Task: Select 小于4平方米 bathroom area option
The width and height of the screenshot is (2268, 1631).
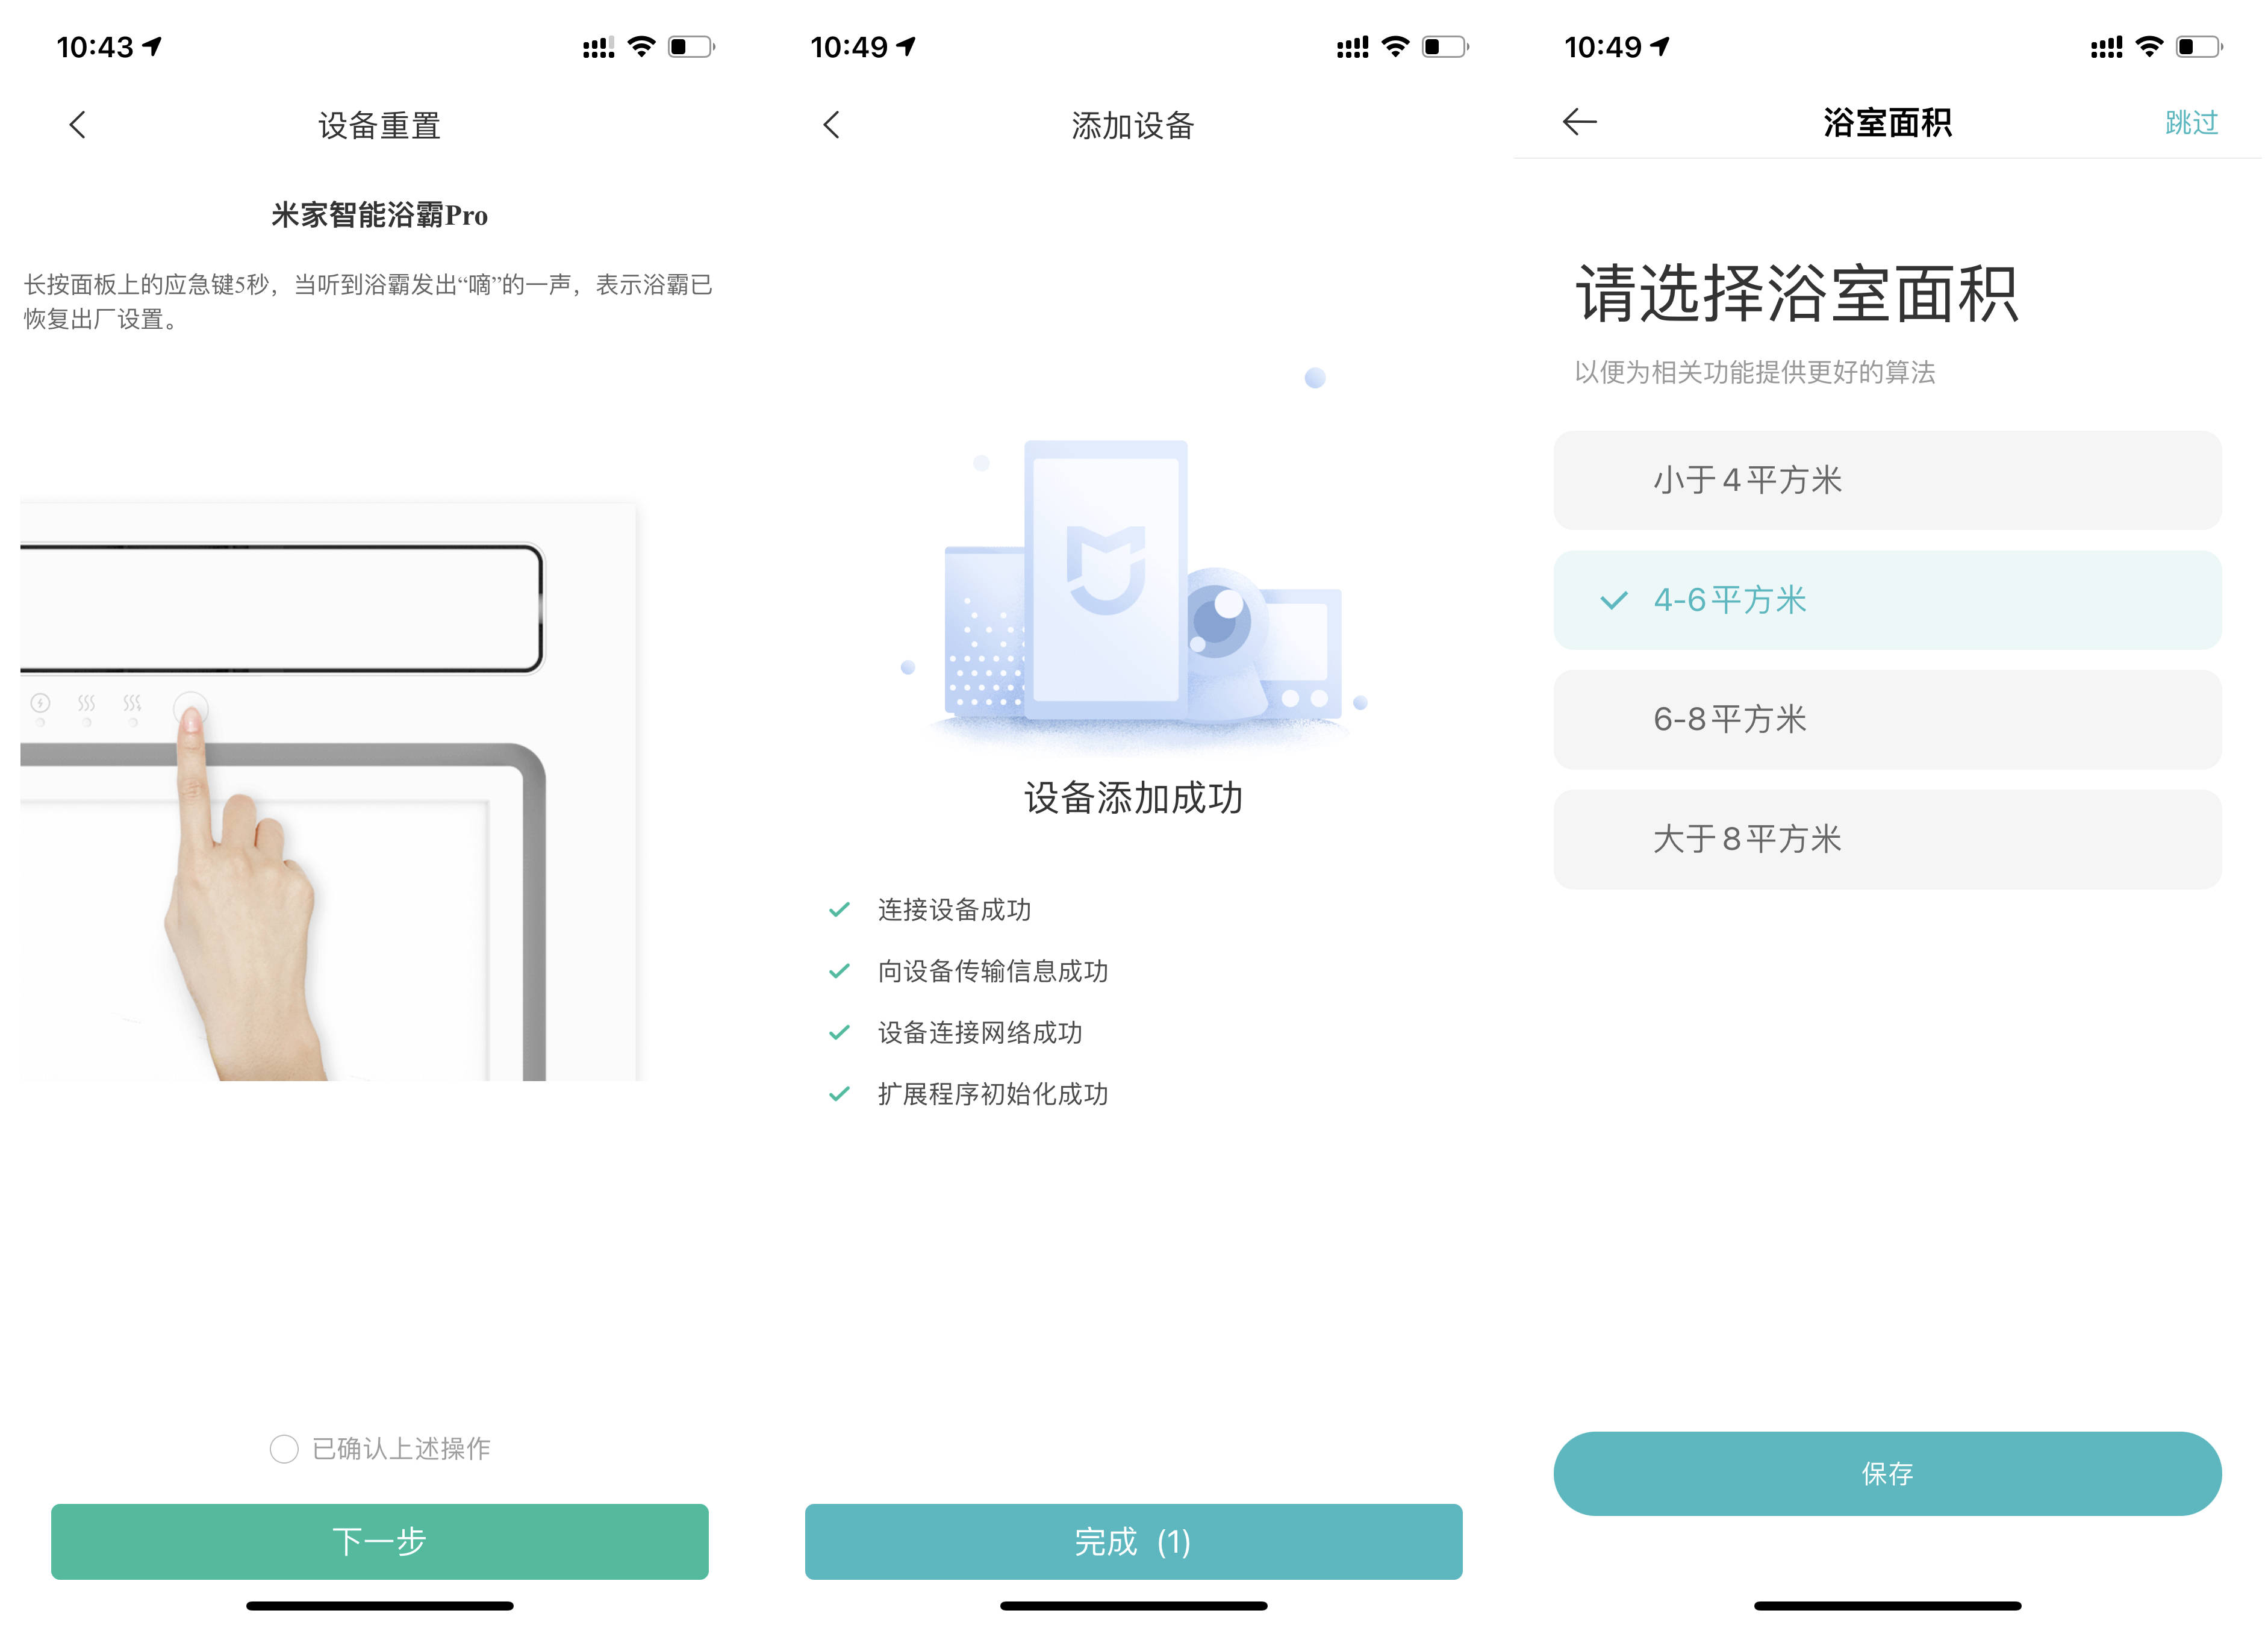Action: (x=1887, y=480)
